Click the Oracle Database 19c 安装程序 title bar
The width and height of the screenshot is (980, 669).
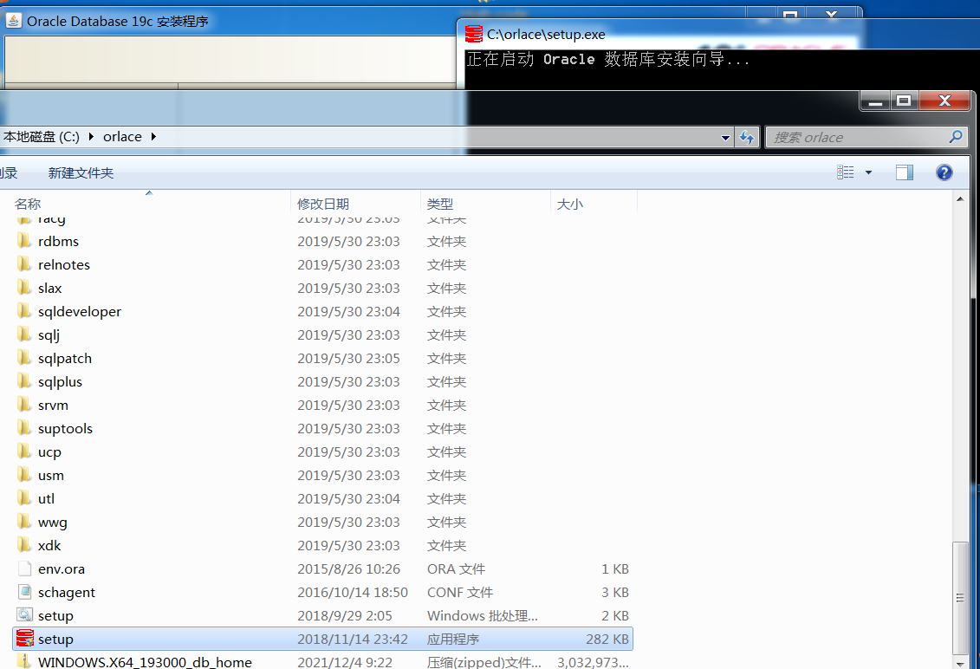tap(118, 22)
